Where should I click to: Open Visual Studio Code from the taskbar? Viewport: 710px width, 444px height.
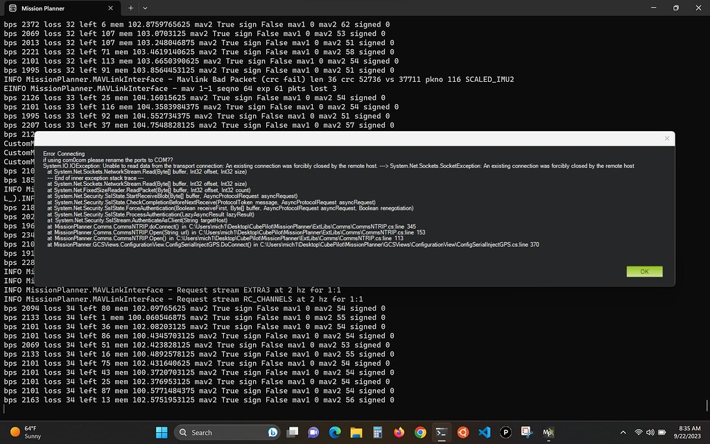point(485,432)
